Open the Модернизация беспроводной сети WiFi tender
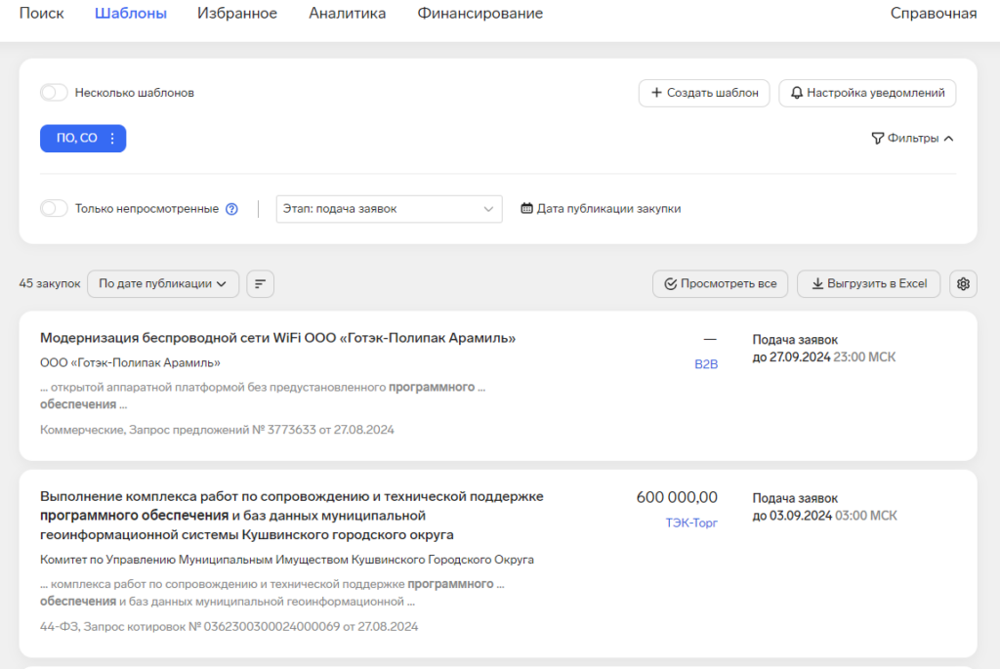1000x669 pixels. [x=277, y=338]
